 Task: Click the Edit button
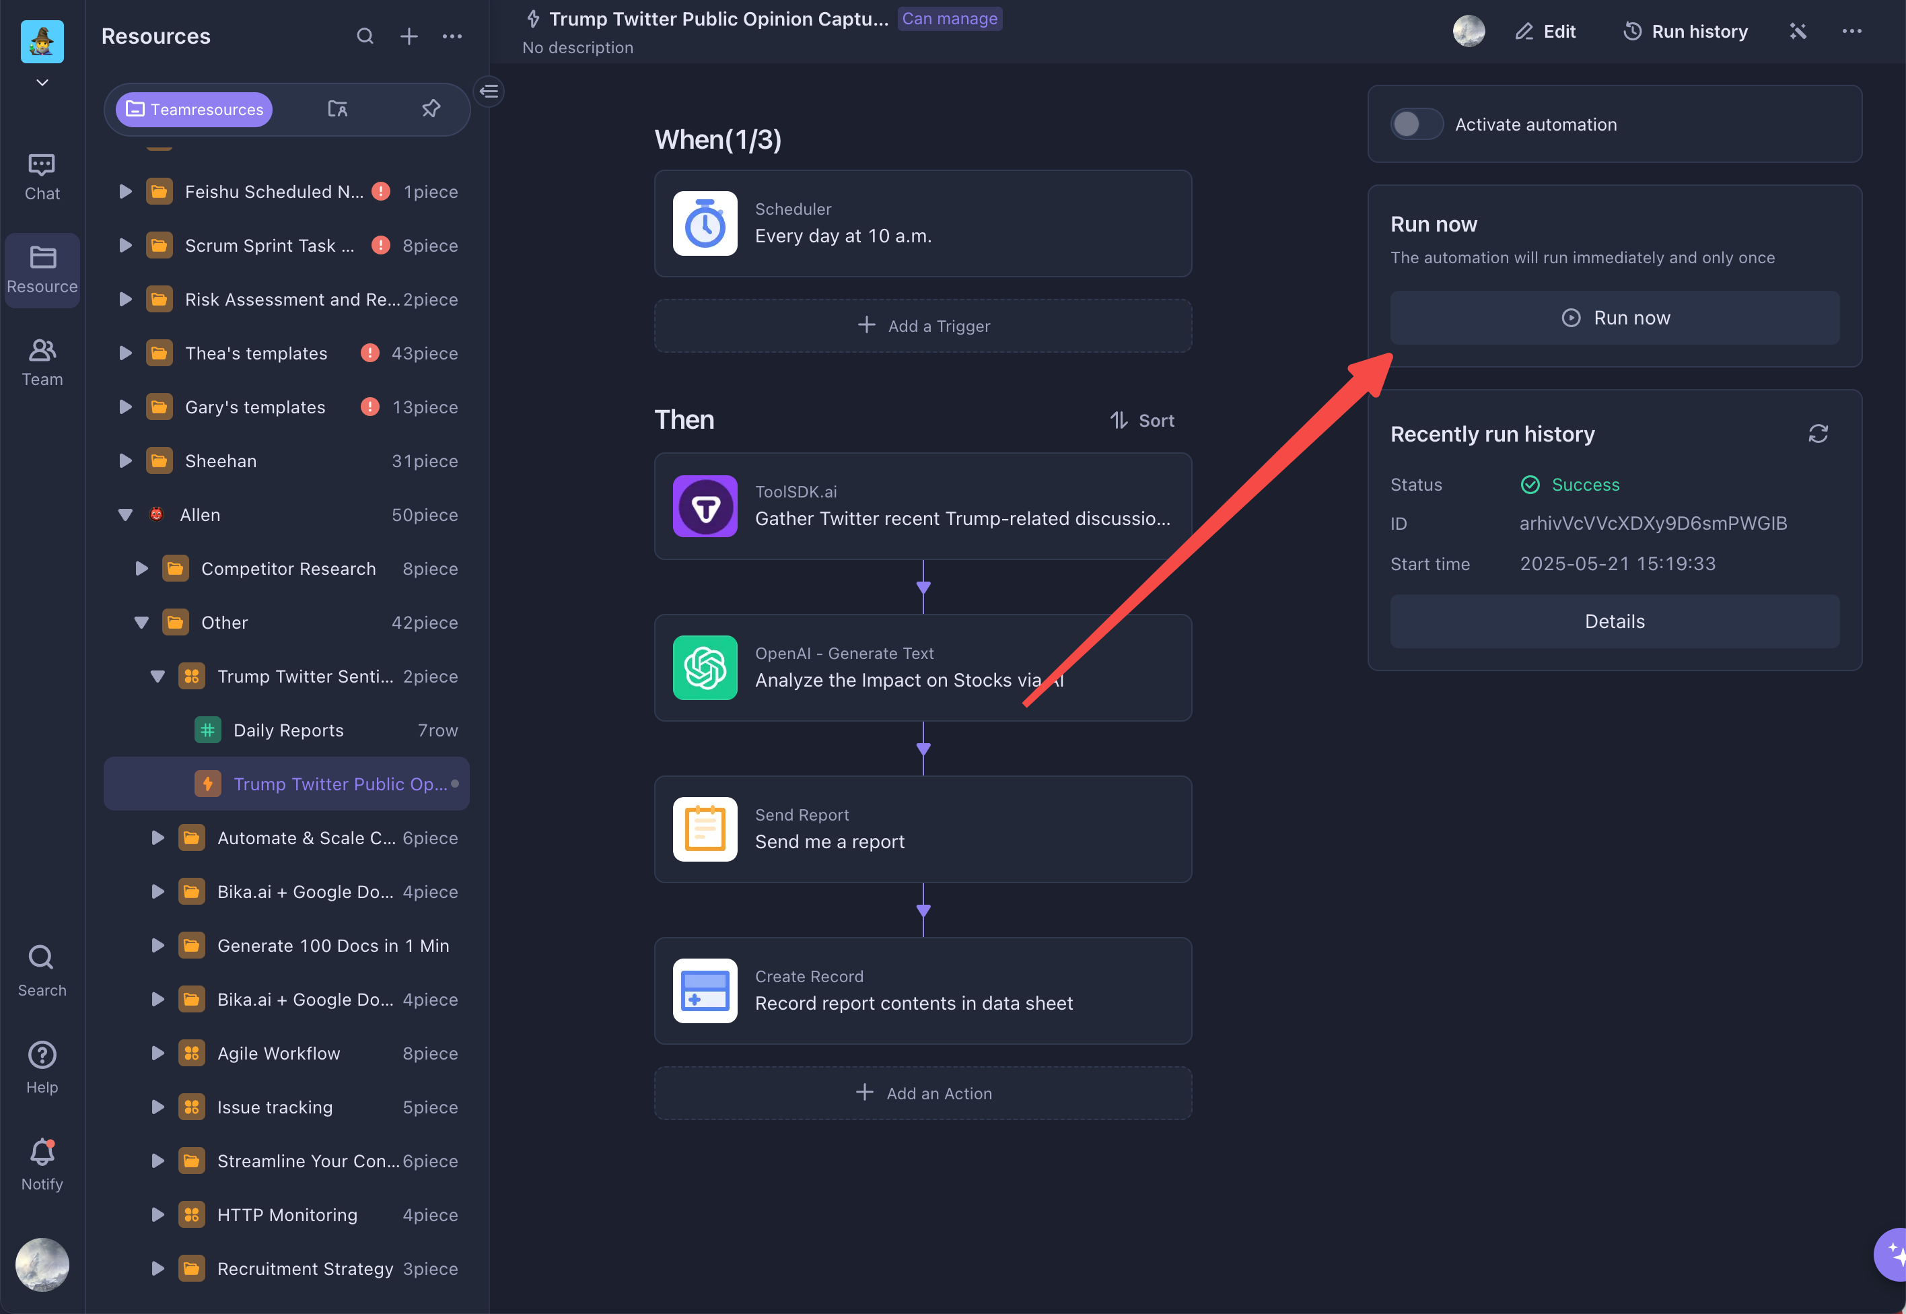1545,31
